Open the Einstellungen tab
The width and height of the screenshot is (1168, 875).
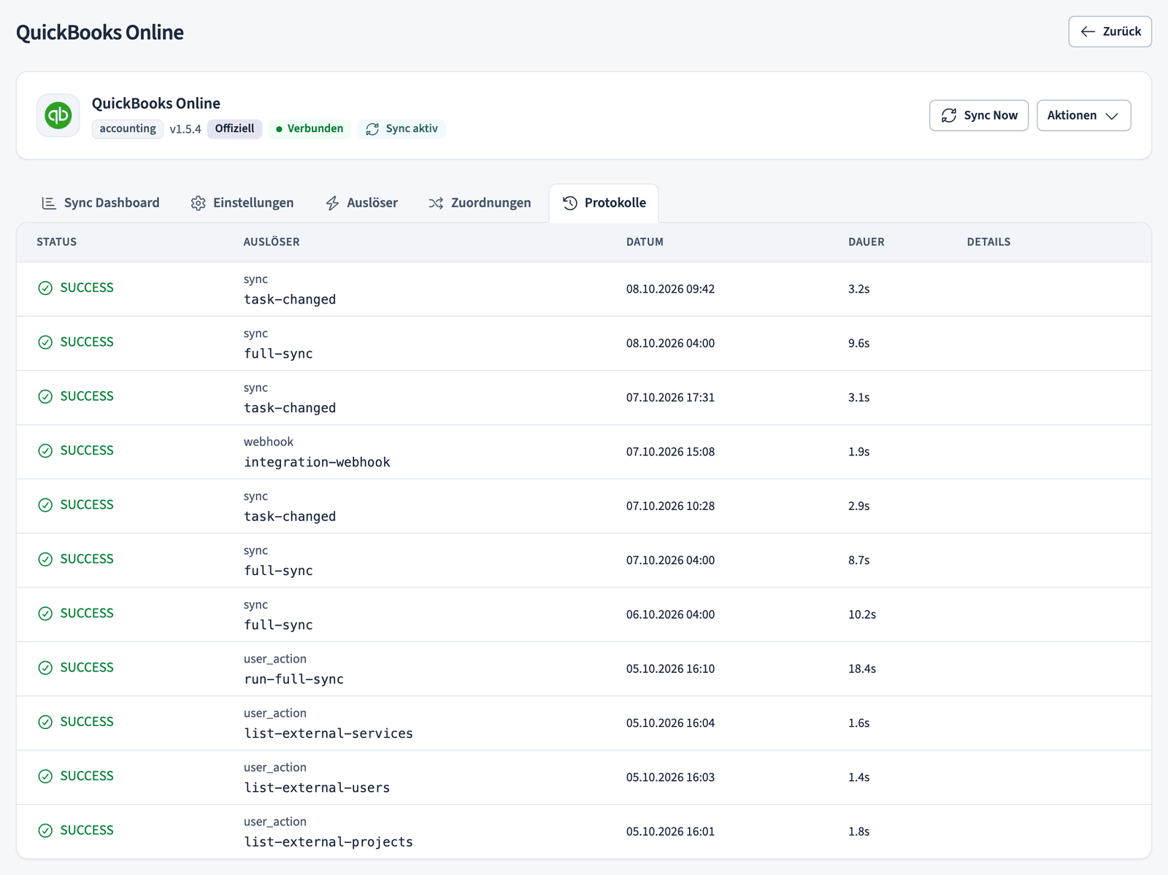pos(242,203)
